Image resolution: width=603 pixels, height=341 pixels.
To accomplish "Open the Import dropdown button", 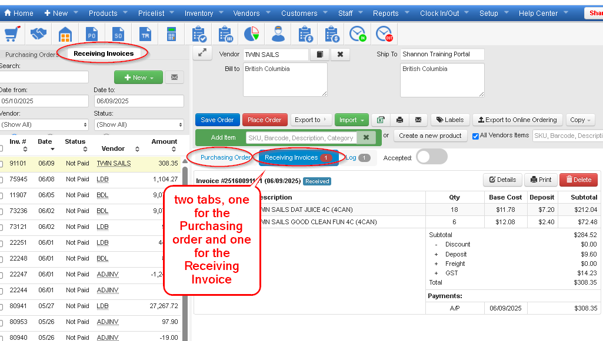I will pos(351,120).
